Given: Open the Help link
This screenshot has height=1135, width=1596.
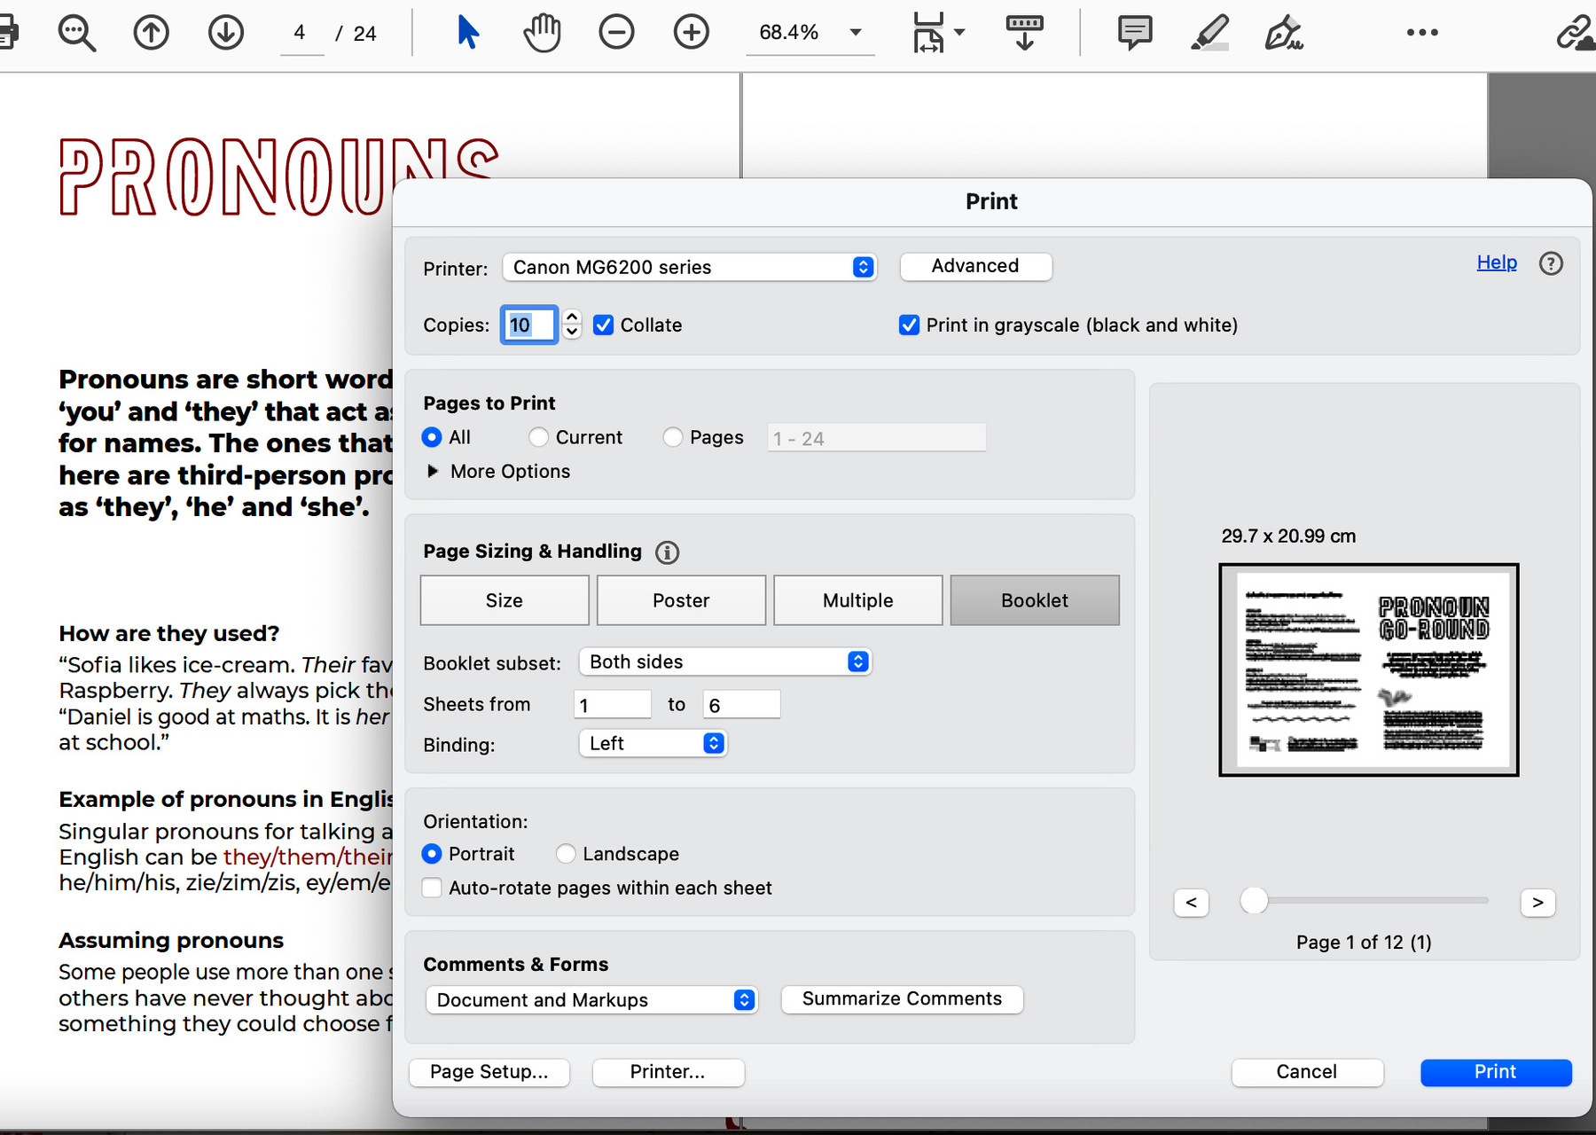Looking at the screenshot, I should point(1497,262).
